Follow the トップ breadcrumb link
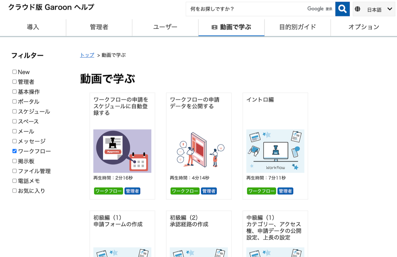 pos(87,55)
